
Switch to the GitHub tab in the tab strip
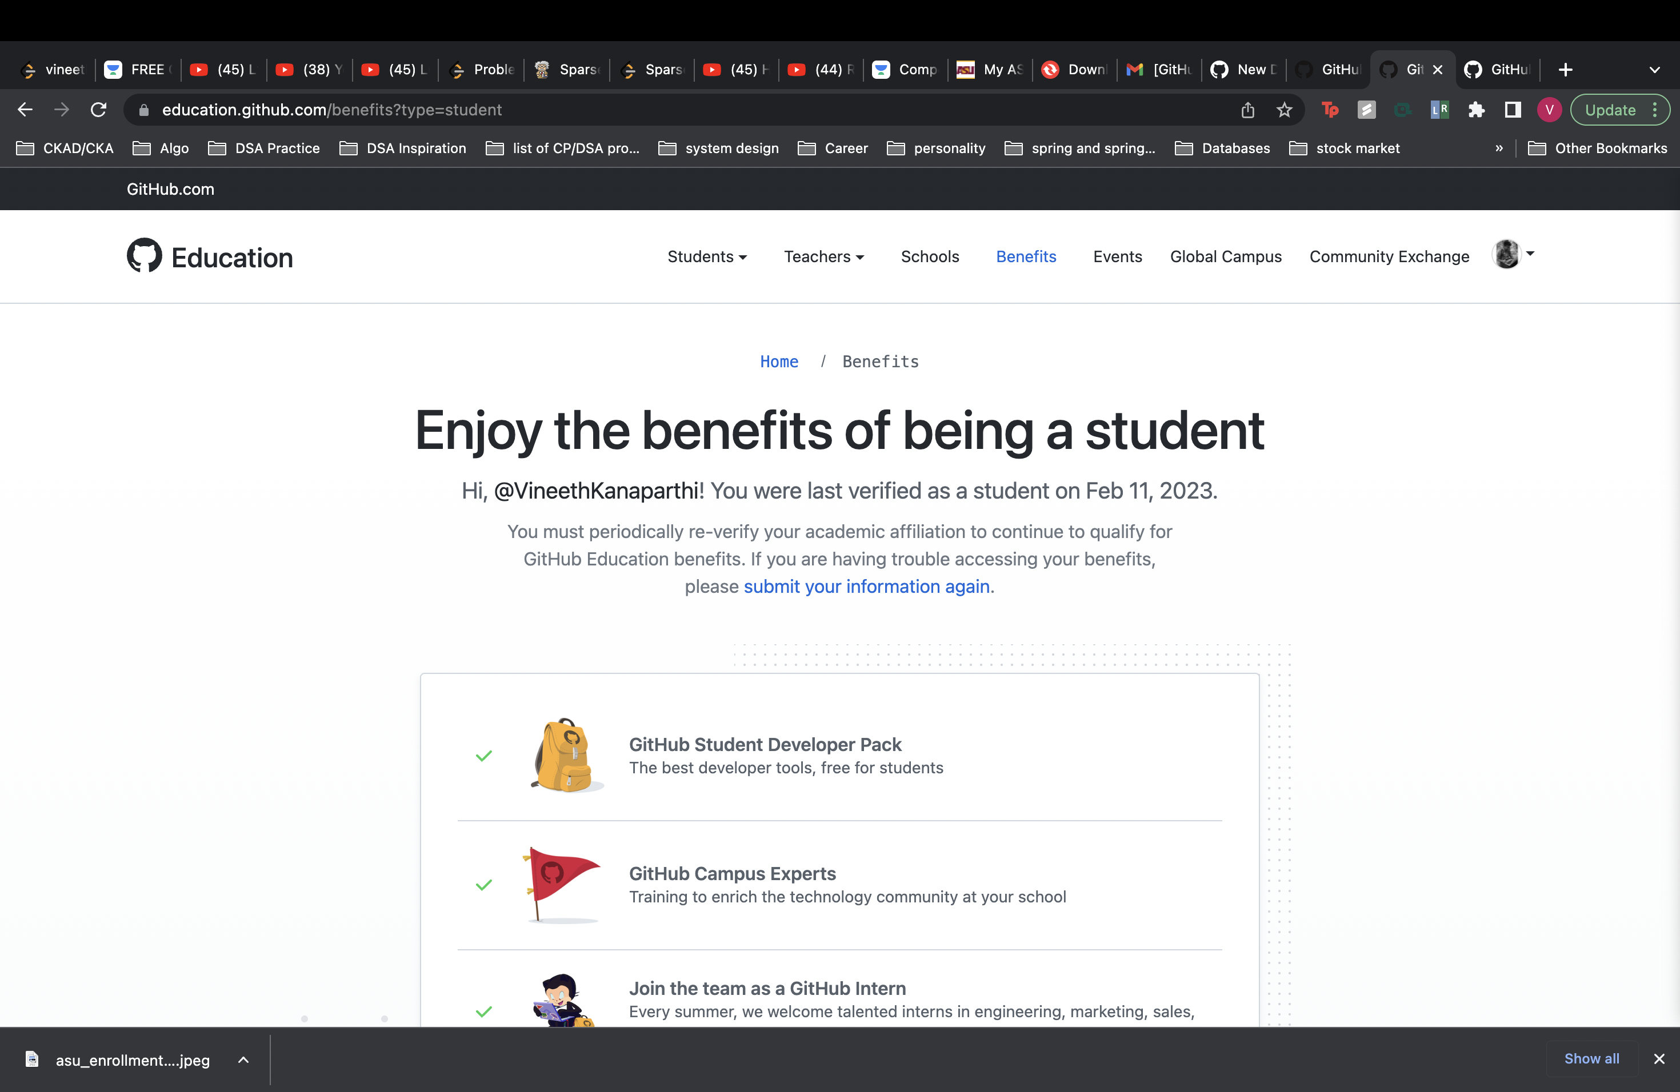click(1497, 69)
